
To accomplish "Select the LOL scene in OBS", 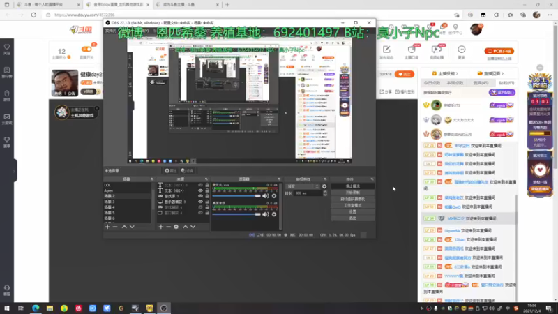I will tap(127, 185).
